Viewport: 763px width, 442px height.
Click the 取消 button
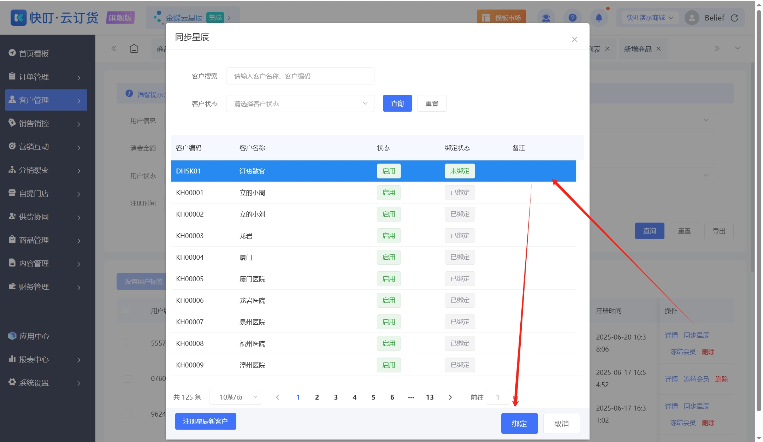[x=561, y=423]
